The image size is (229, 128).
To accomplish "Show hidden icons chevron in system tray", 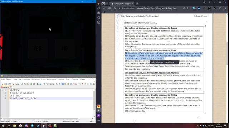I will (x=198, y=126).
